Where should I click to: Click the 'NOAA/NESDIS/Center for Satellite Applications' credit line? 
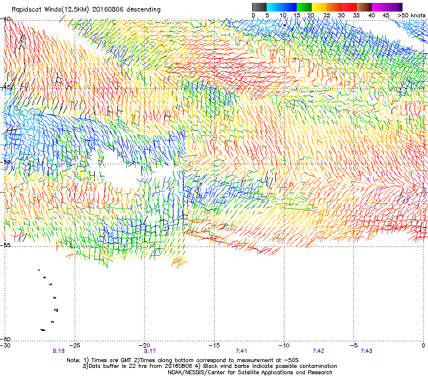pyautogui.click(x=250, y=373)
